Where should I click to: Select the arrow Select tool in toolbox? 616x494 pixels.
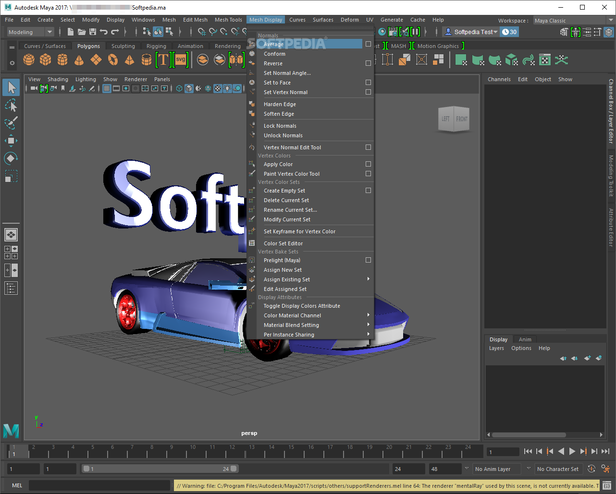pyautogui.click(x=11, y=87)
